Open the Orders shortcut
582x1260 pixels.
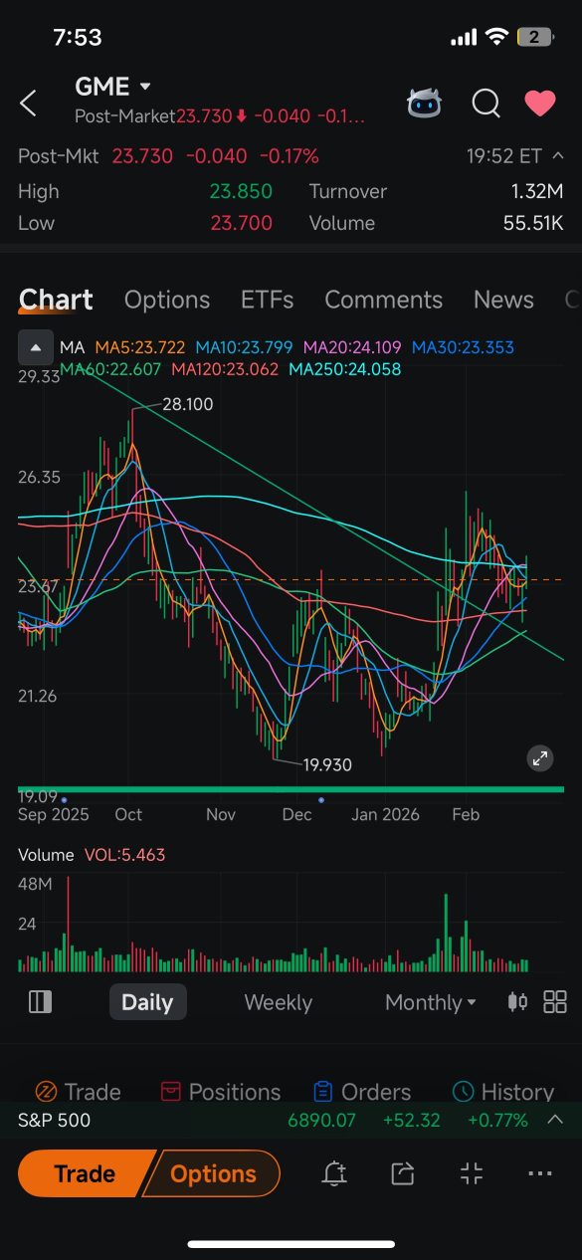361,1092
